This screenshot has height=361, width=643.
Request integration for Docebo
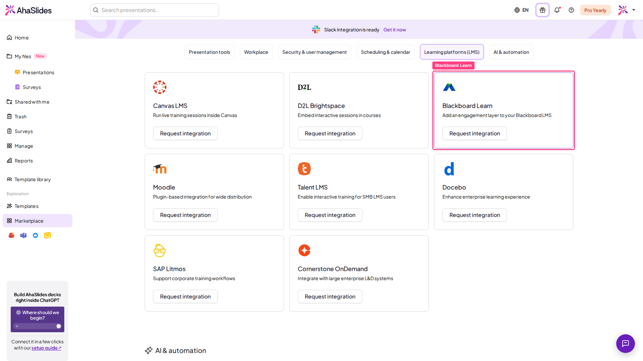[475, 215]
